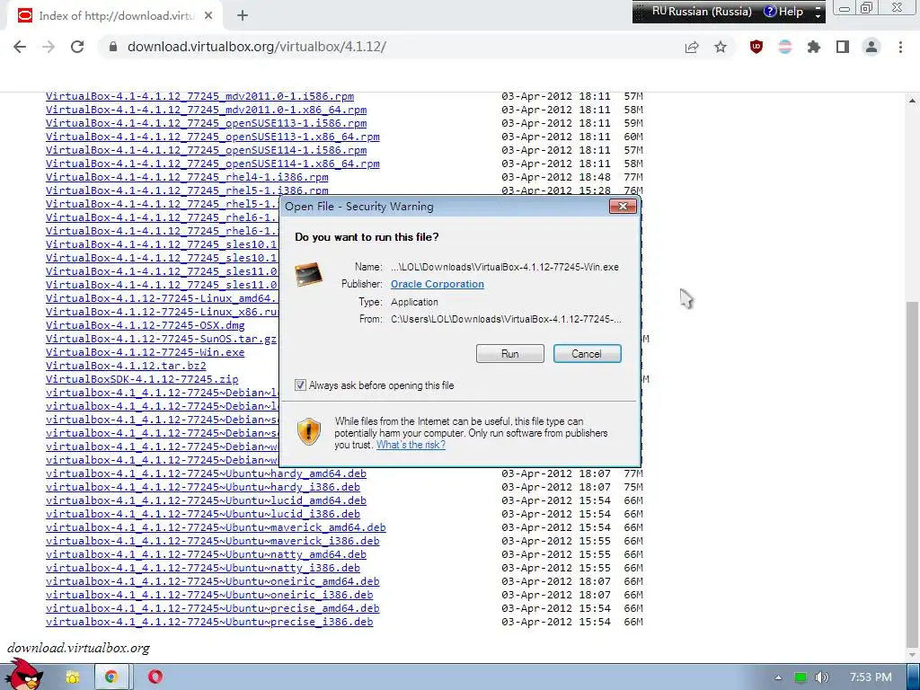
Task: Select the Index of download.virtualbox tab
Action: (x=116, y=16)
